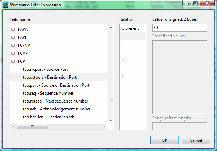This screenshot has width=217, height=151.
Task: Select tcp.port - Source or Destination Port
Action: point(56,85)
